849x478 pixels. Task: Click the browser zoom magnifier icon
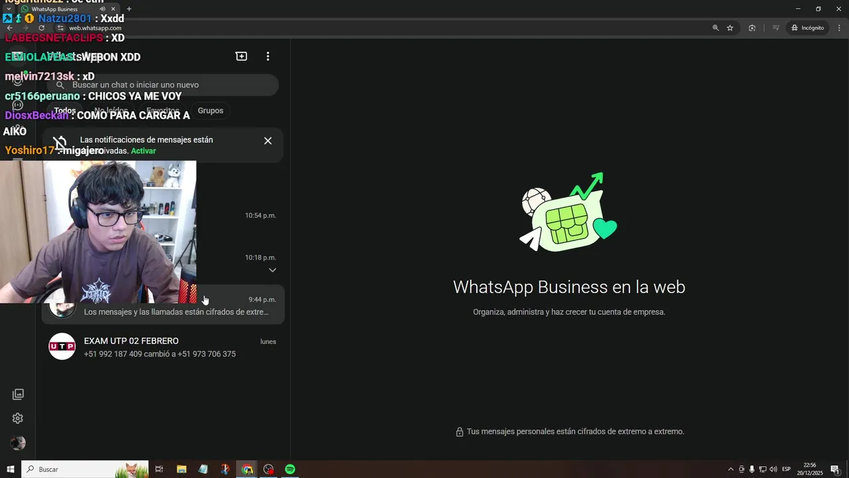716,28
